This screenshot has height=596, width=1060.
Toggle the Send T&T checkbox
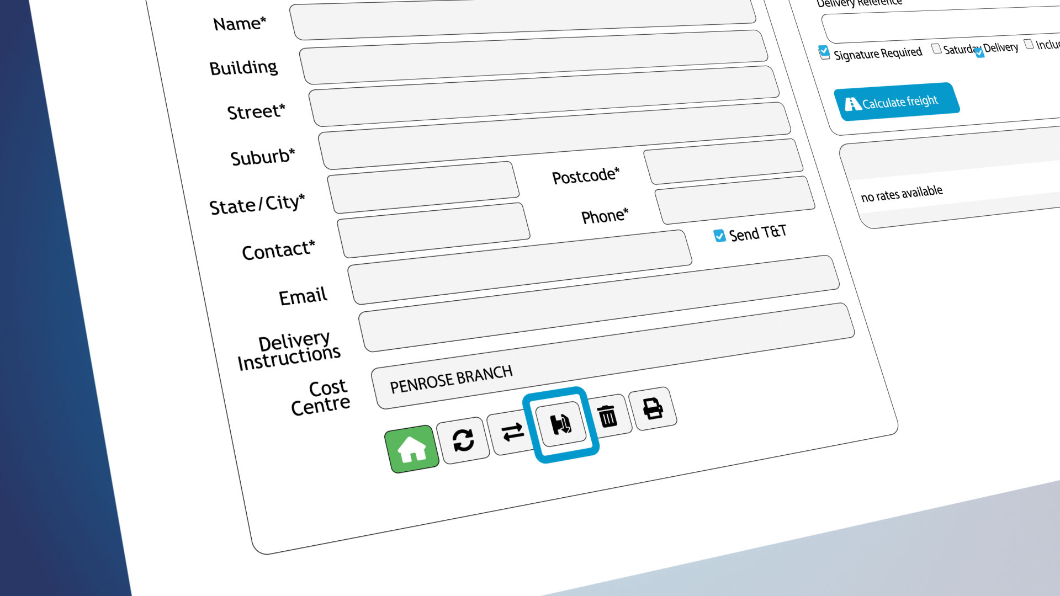(x=719, y=236)
